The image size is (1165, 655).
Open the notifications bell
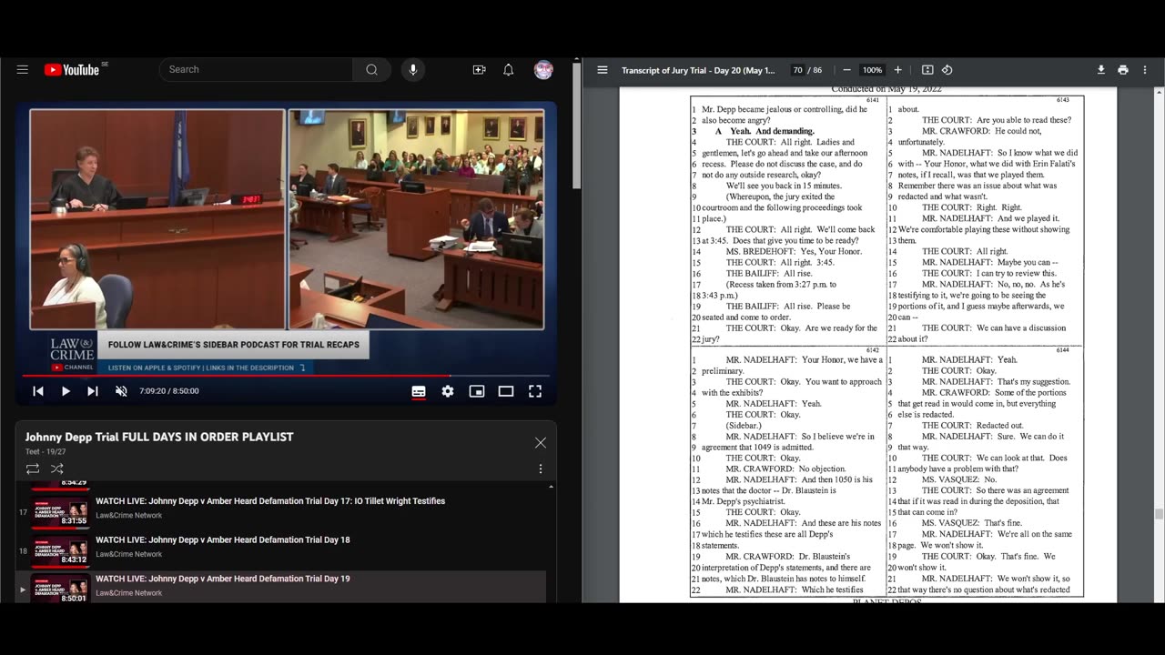point(509,70)
